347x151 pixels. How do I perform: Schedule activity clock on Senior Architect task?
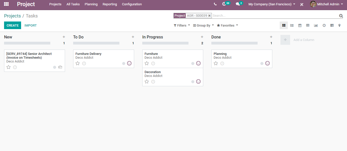(x=15, y=67)
